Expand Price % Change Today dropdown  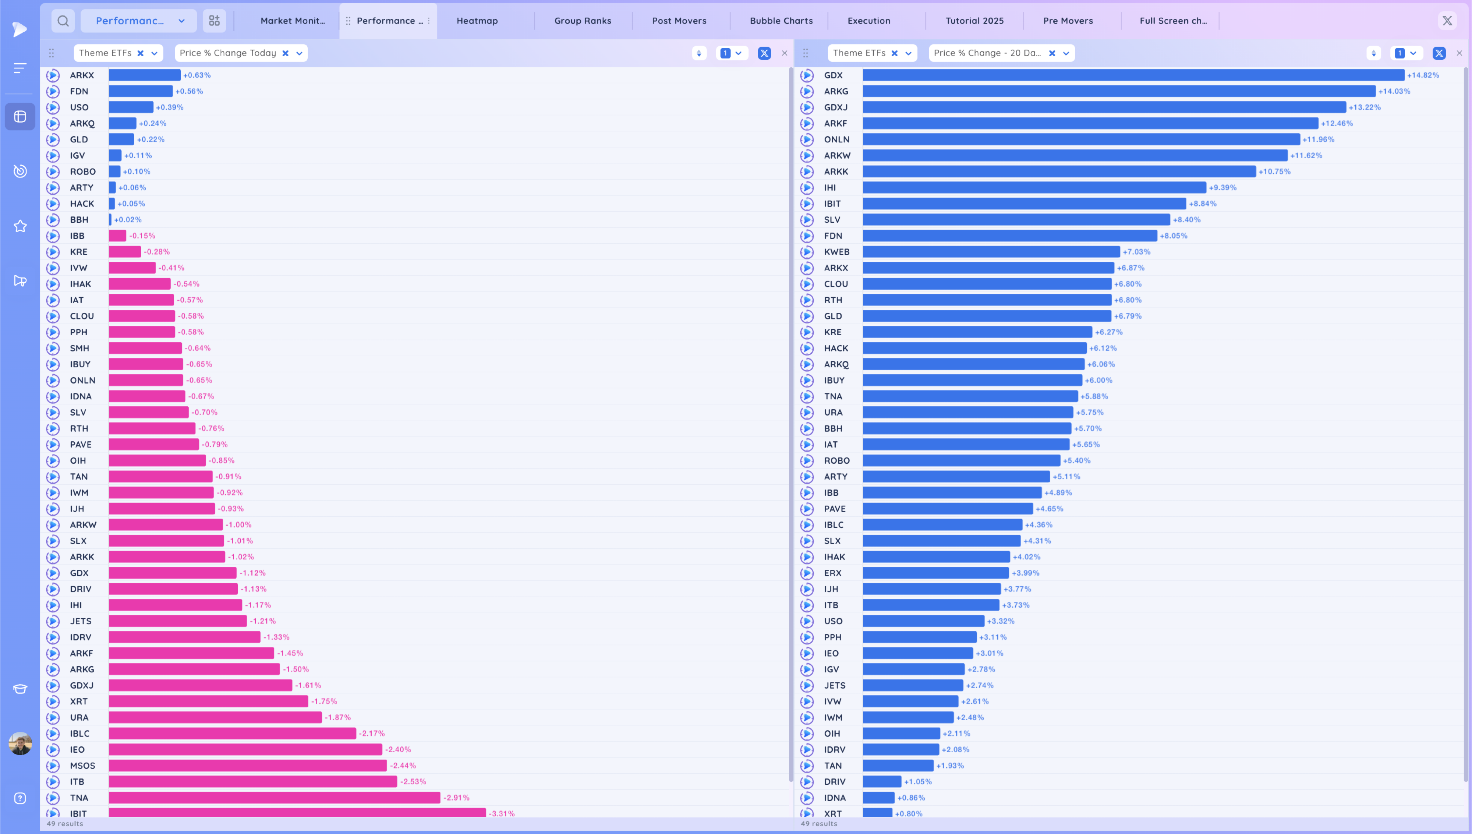click(x=300, y=53)
